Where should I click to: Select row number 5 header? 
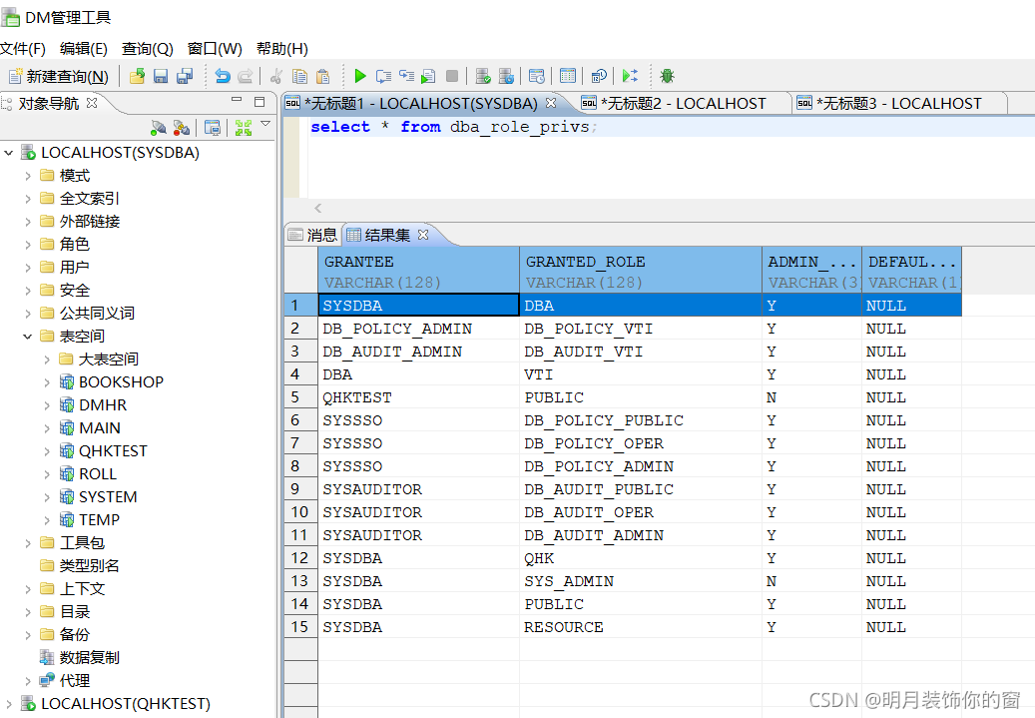pos(301,397)
